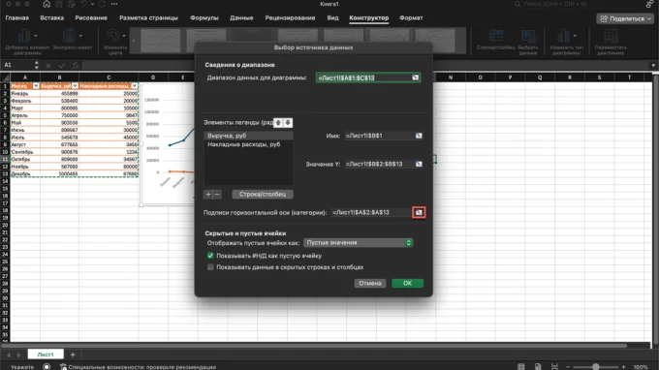This screenshot has height=370, width=659.
Task: Click the cancel X in formula bar
Action: point(48,66)
